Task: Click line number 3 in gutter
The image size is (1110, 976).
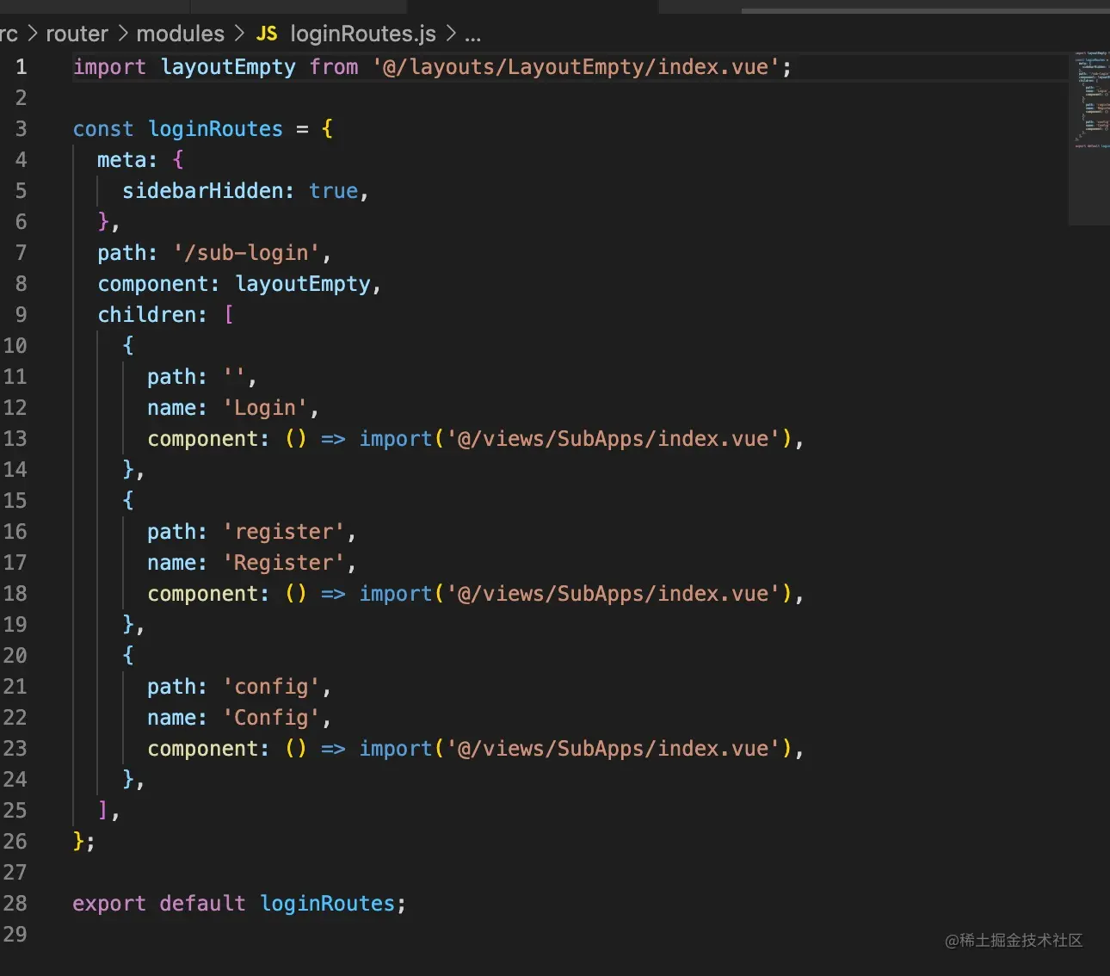Action: click(x=21, y=129)
